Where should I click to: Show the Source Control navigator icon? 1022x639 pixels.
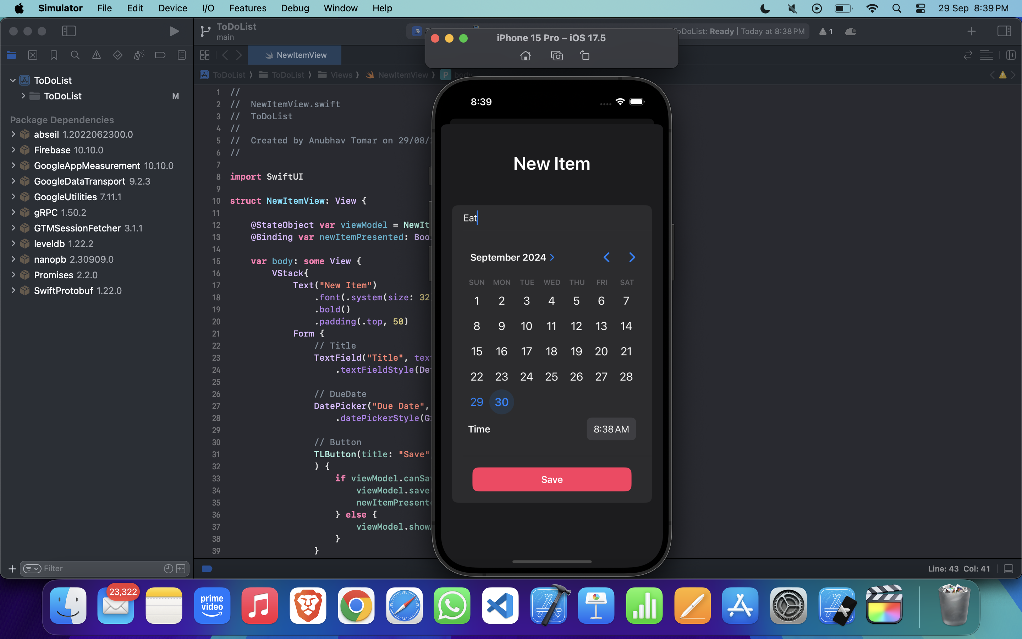tap(33, 55)
